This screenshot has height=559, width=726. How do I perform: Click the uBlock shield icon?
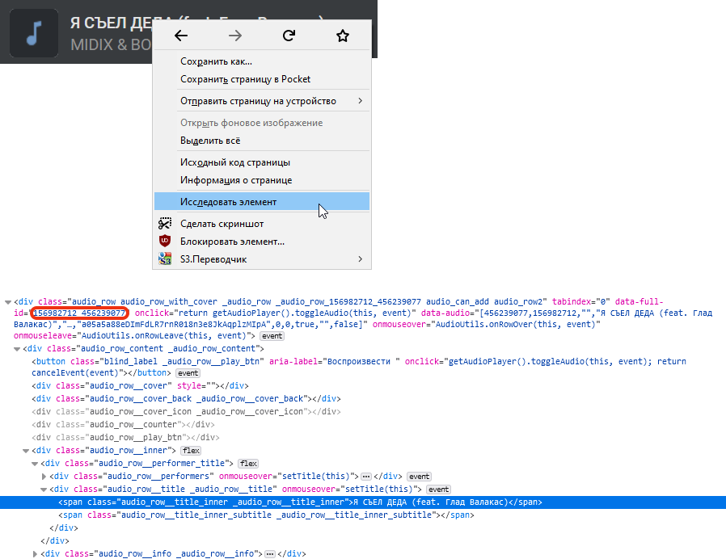coord(165,242)
